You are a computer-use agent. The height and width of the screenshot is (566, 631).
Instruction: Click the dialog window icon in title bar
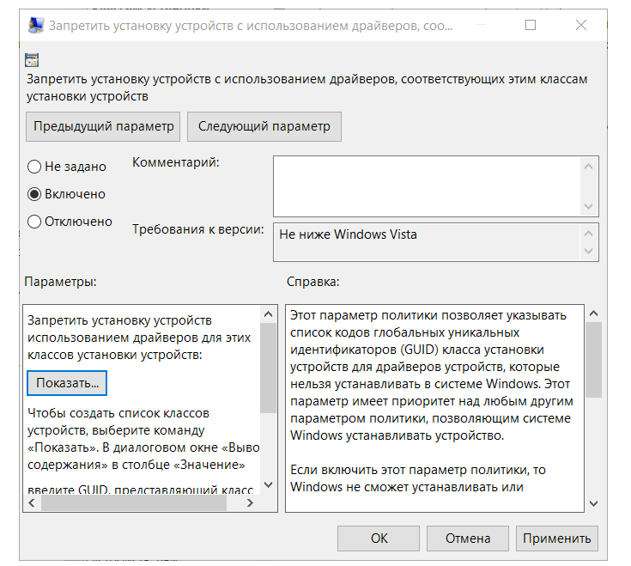pos(35,26)
